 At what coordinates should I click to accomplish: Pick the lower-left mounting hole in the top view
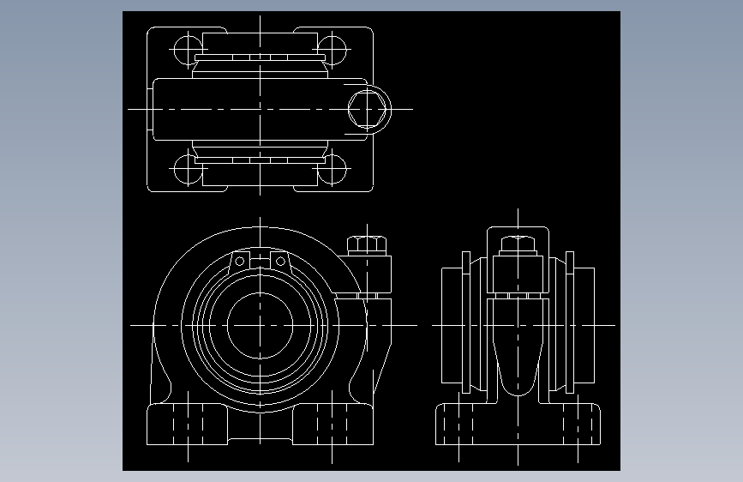pos(189,169)
